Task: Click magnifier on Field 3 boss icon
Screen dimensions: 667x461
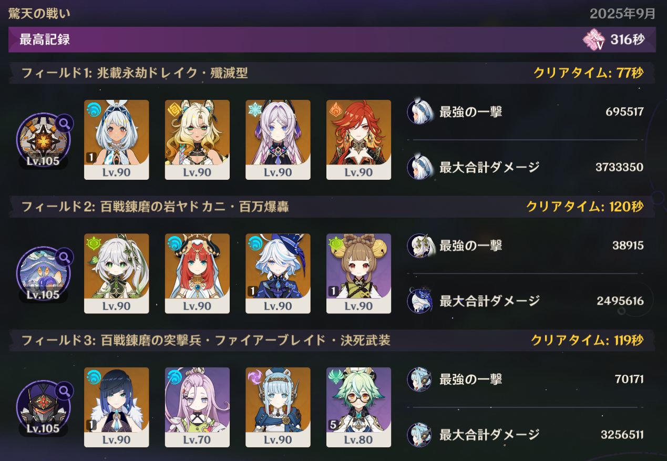Action: pos(64,390)
